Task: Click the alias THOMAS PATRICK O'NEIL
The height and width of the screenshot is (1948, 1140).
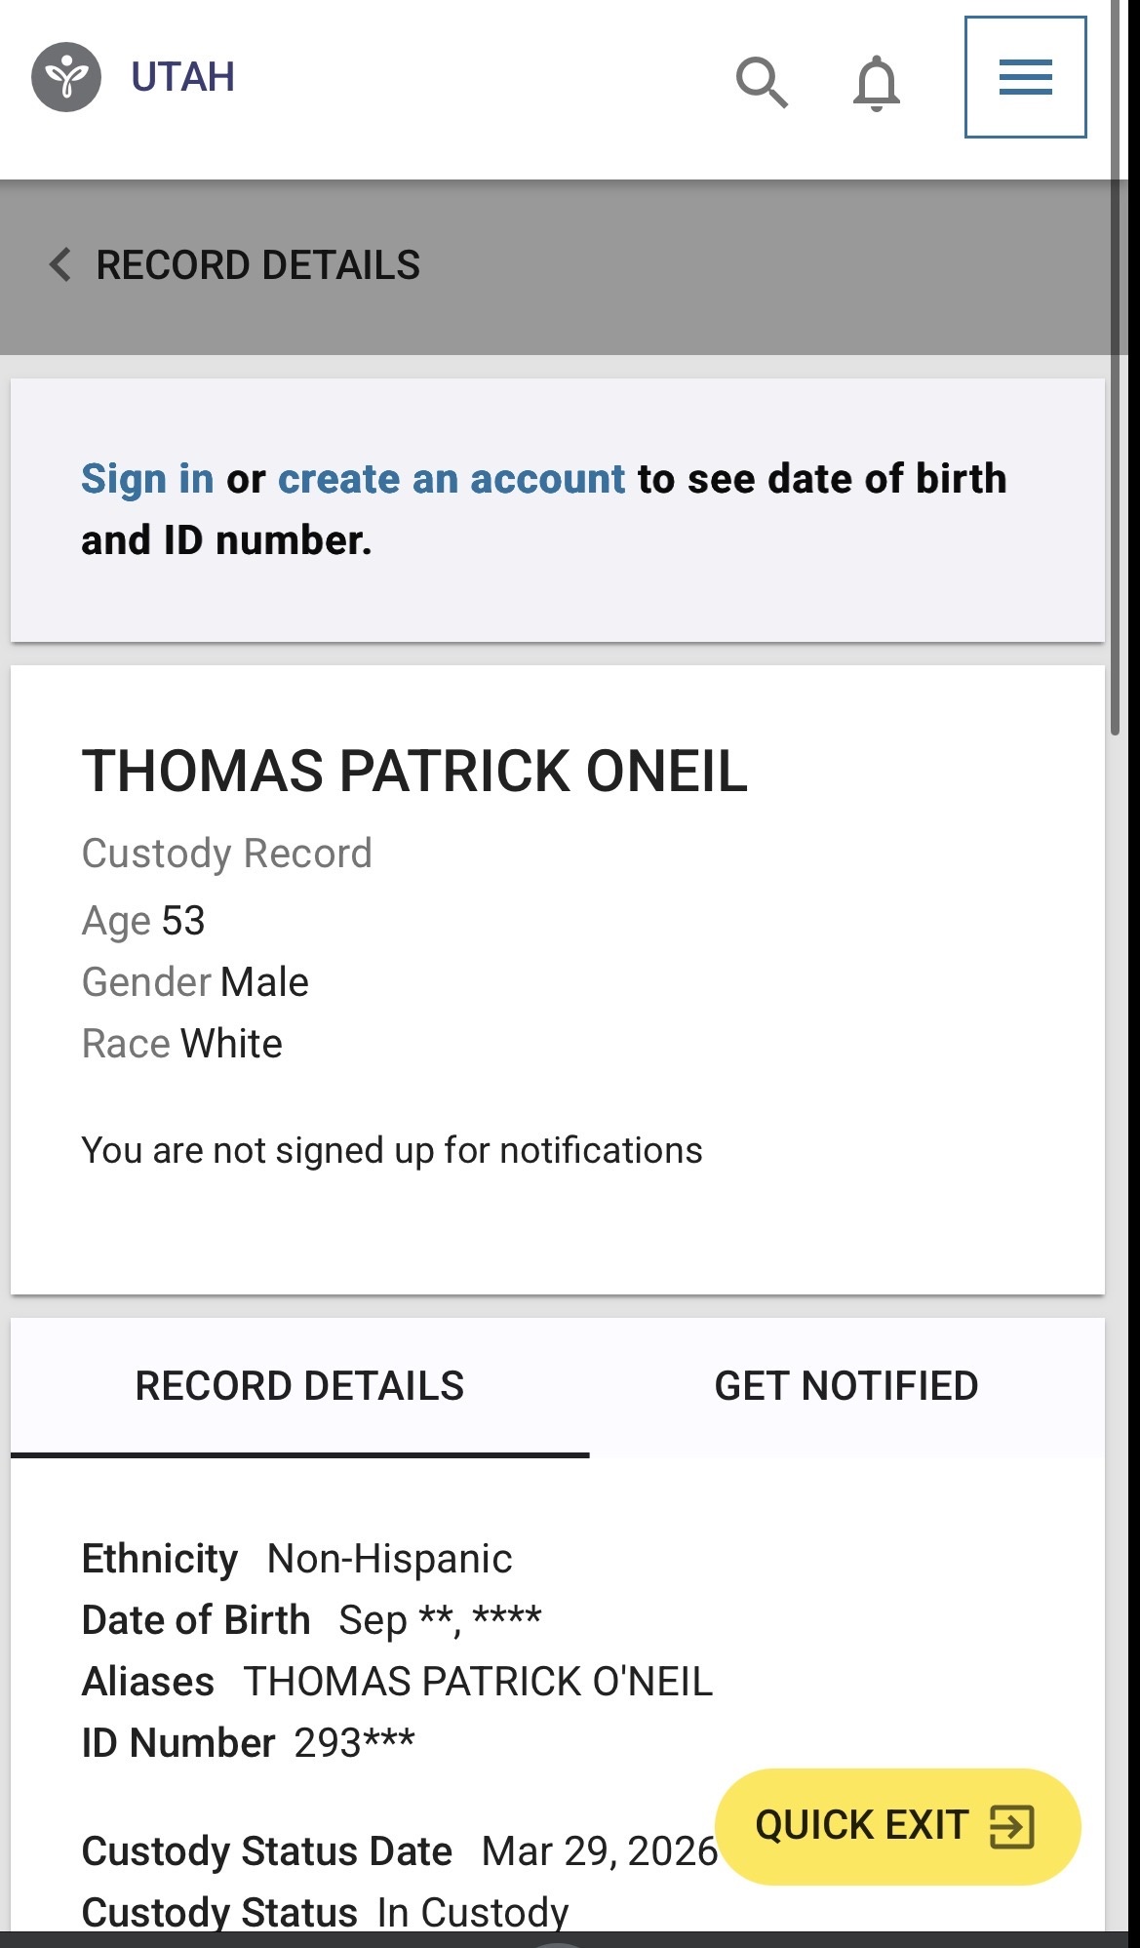Action: (x=478, y=1682)
